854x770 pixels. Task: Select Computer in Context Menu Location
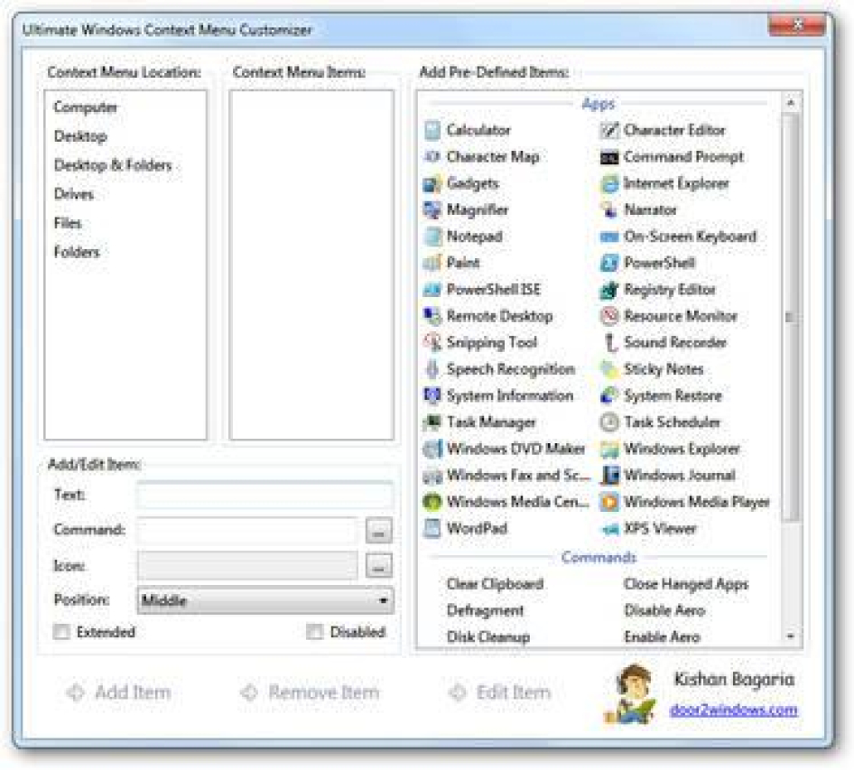click(x=86, y=107)
